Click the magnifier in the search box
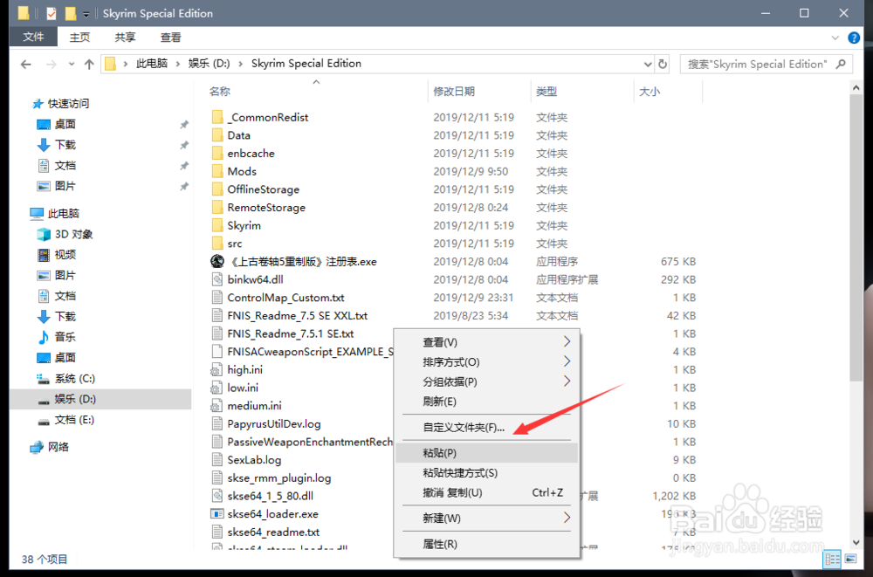The width and height of the screenshot is (873, 577). 838,64
